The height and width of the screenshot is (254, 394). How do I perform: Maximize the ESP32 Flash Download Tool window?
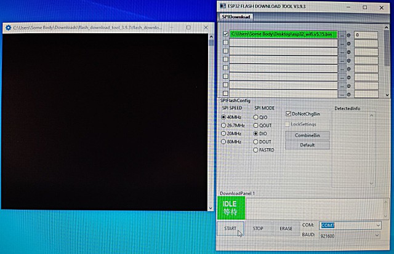pyautogui.click(x=365, y=7)
